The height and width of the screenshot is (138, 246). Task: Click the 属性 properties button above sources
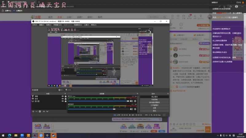click(x=61, y=90)
